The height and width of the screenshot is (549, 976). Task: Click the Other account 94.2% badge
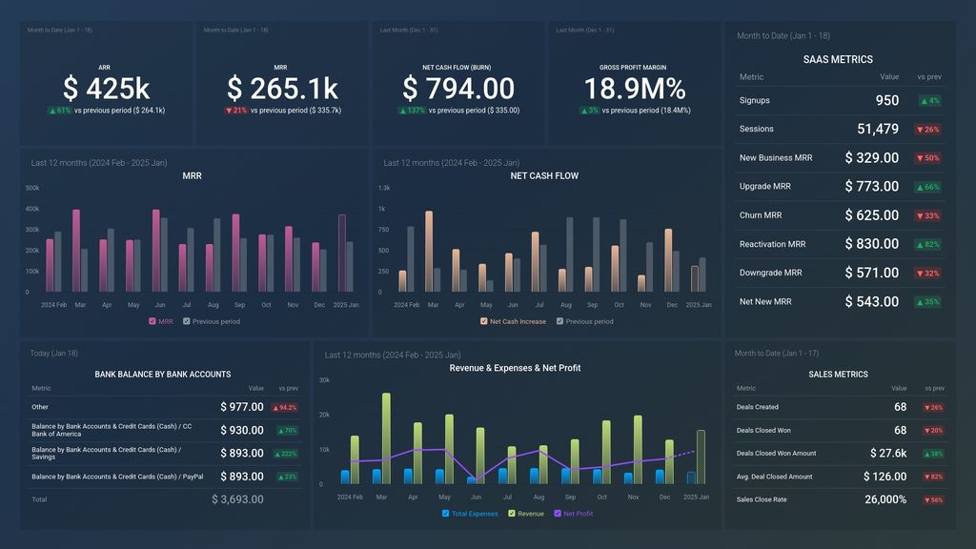(x=284, y=408)
